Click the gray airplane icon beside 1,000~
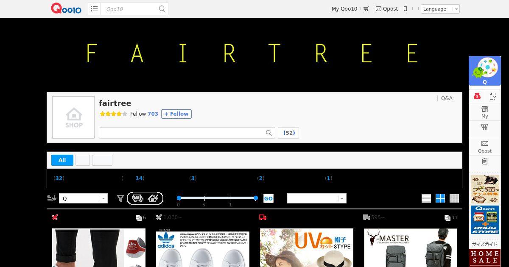 coord(159,217)
